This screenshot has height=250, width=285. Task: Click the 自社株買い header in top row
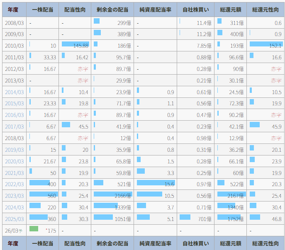[196, 10]
